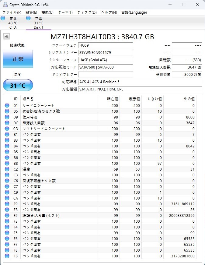Select the 総読み込み量 (ホスト) attribute name

(41, 215)
